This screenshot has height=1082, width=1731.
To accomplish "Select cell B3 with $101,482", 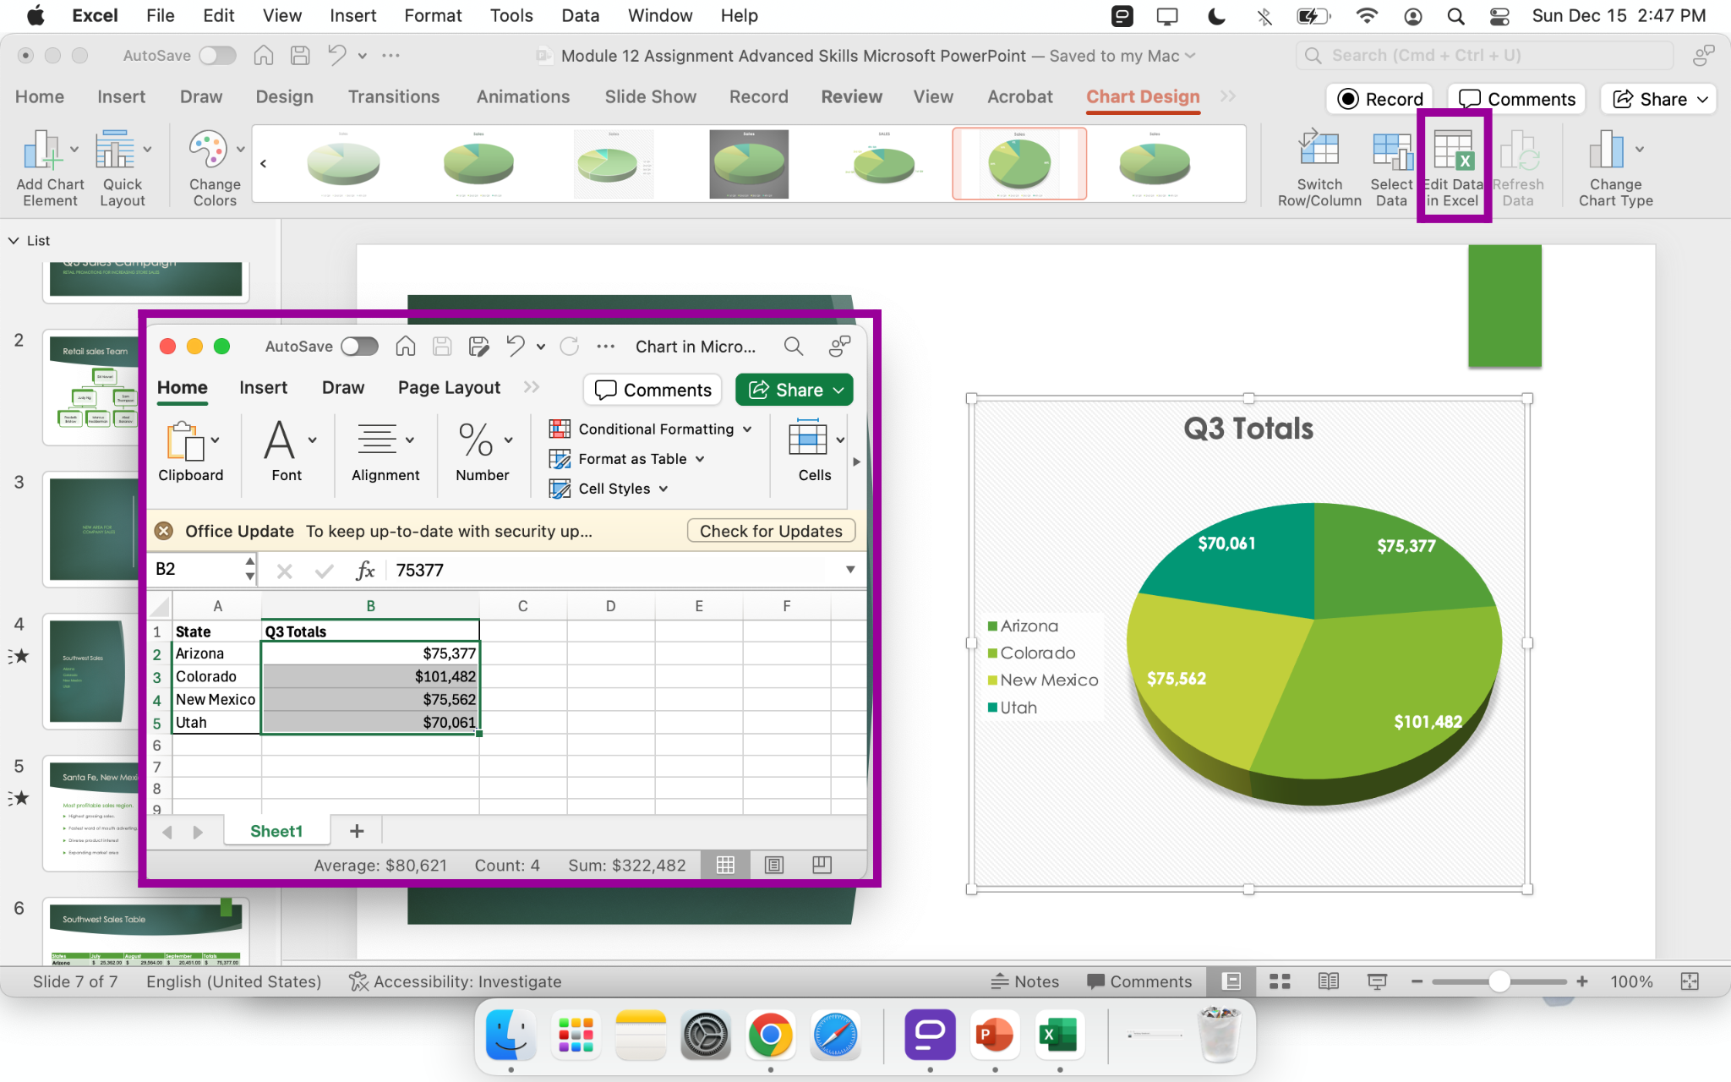I will tap(370, 676).
